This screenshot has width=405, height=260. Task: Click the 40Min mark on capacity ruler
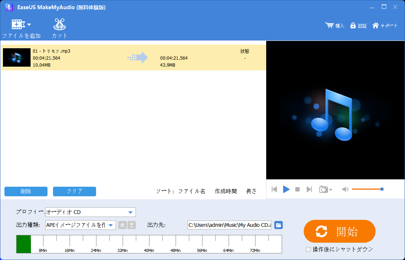pyautogui.click(x=149, y=250)
